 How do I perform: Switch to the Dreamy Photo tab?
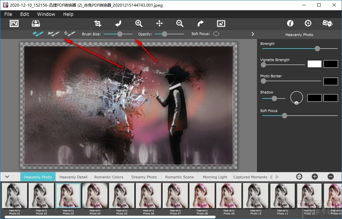coord(144,177)
